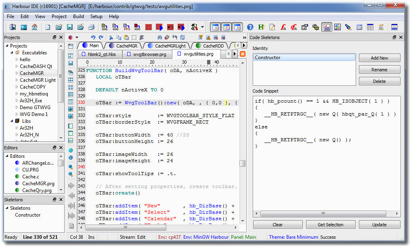
Task: Collapse the Executables tree node
Action: 12,53
